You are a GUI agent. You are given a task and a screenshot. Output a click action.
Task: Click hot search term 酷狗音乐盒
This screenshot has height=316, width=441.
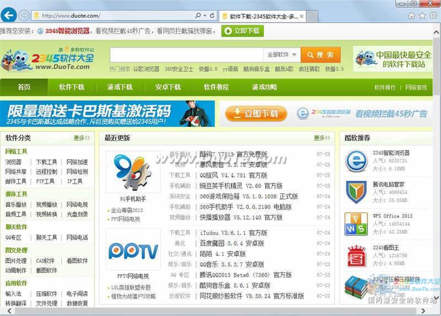[256, 69]
